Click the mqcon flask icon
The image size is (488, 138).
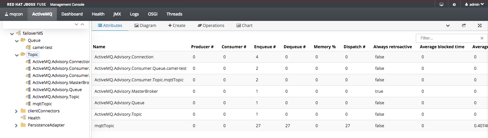tap(6, 14)
